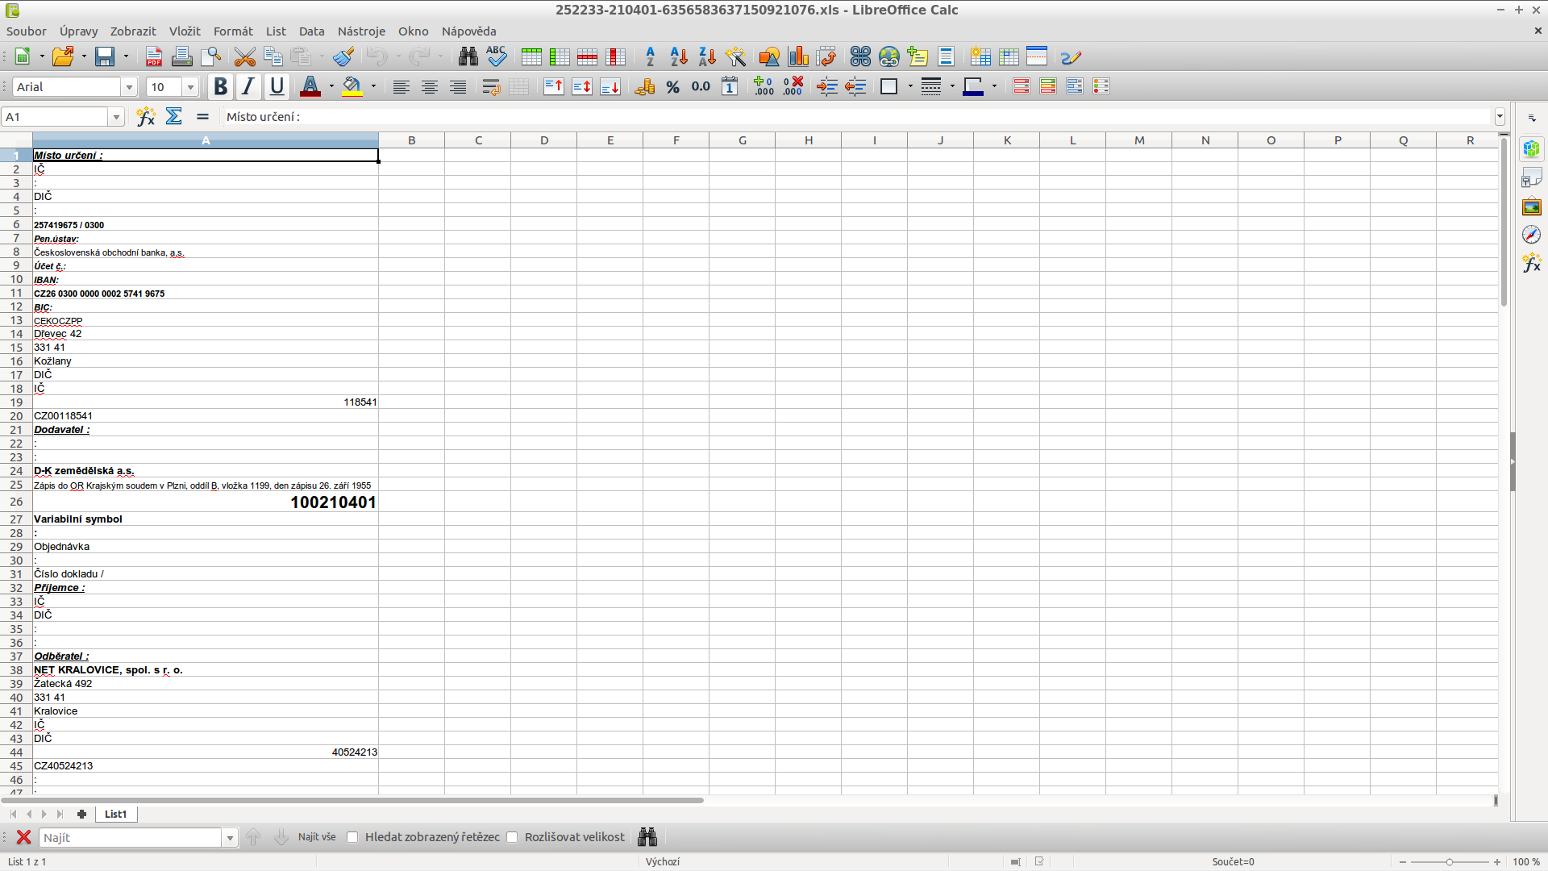Click the Function Wizard icon
Viewport: 1548px width, 871px height.
click(x=146, y=117)
